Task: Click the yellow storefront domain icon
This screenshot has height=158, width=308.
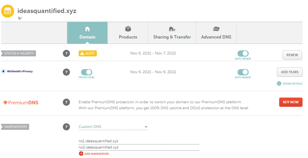Action: 8,11
